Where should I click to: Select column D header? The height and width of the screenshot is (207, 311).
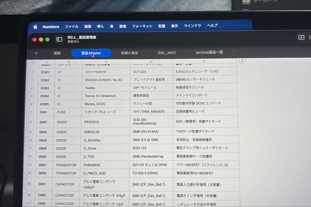[x=151, y=62]
